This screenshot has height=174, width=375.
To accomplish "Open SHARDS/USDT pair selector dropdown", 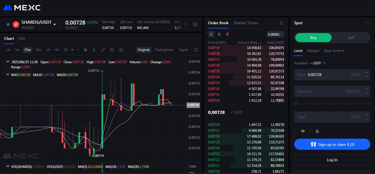I will click(x=55, y=24).
